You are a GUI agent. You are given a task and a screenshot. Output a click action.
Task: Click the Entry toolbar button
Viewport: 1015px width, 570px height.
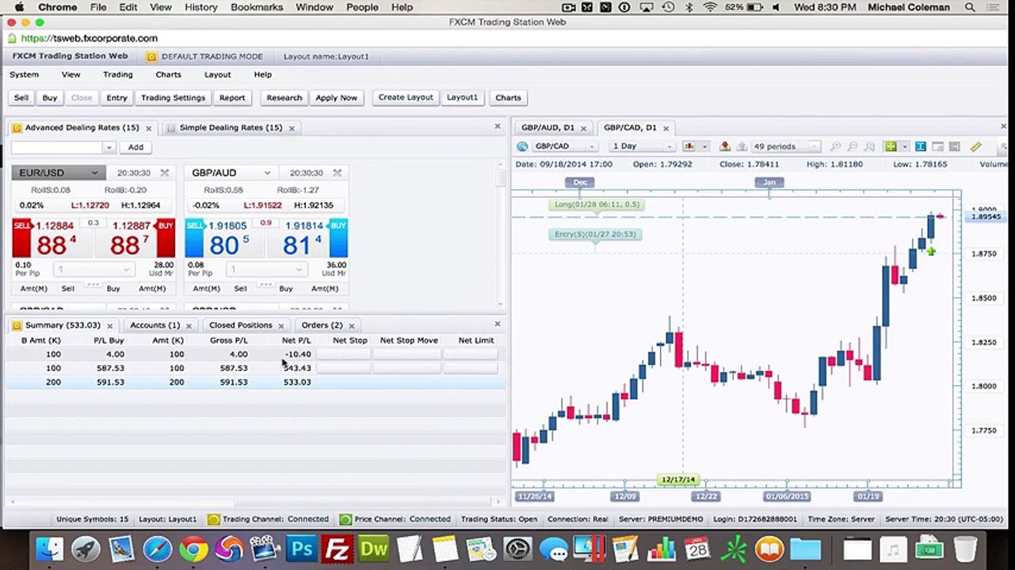[116, 98]
